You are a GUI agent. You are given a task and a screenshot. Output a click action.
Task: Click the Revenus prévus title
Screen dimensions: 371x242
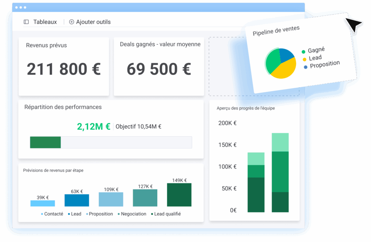point(46,45)
